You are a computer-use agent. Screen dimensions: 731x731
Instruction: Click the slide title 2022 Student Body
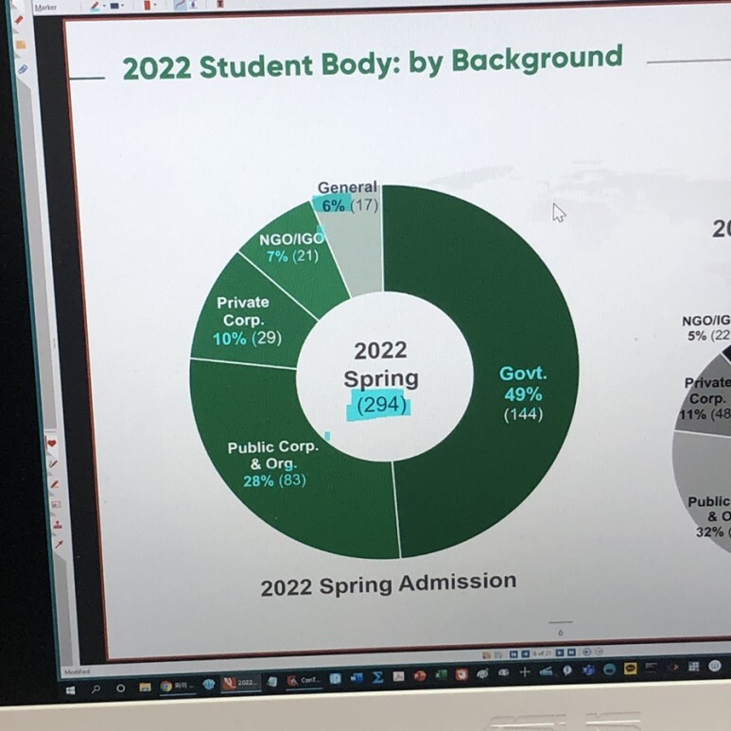coord(373,62)
